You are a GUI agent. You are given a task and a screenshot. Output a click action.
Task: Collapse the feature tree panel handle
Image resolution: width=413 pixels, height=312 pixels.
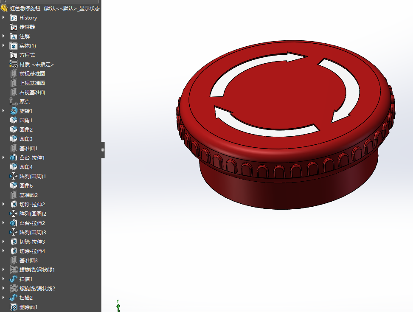pos(103,150)
